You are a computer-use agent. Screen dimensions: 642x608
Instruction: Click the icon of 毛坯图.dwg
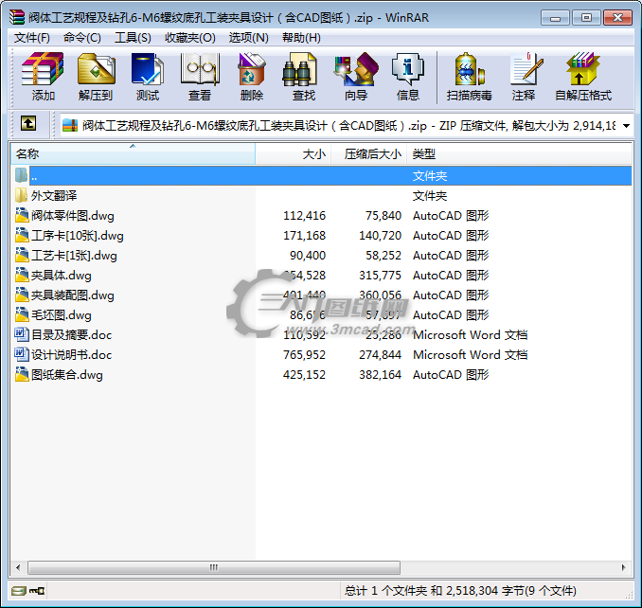coord(21,314)
